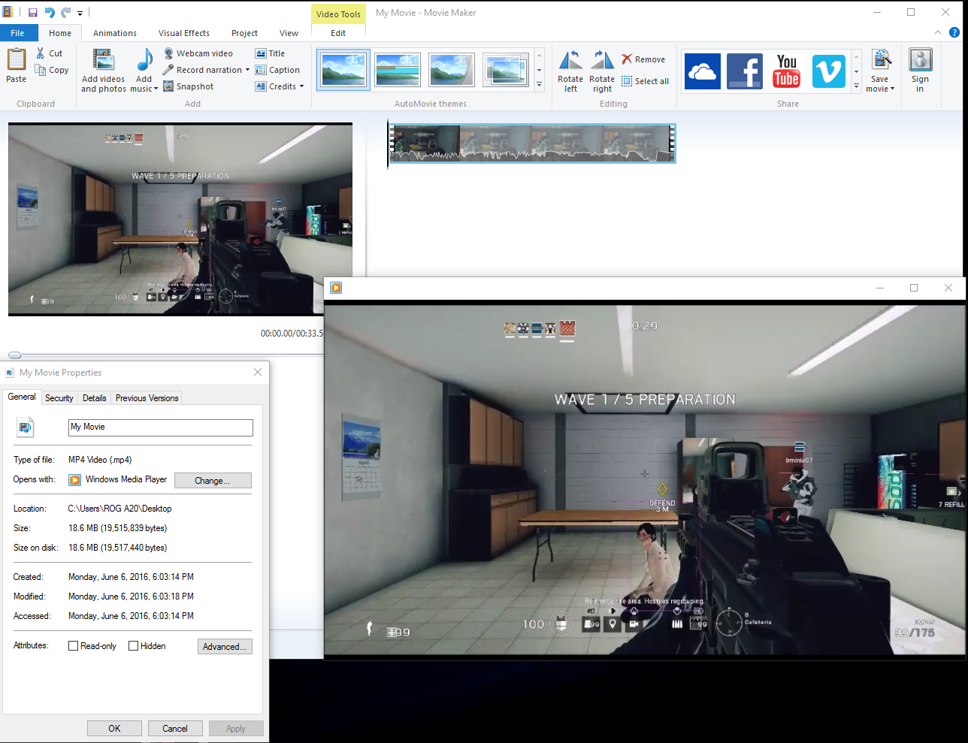Click the Advanced... button
This screenshot has width=968, height=743.
coord(225,647)
